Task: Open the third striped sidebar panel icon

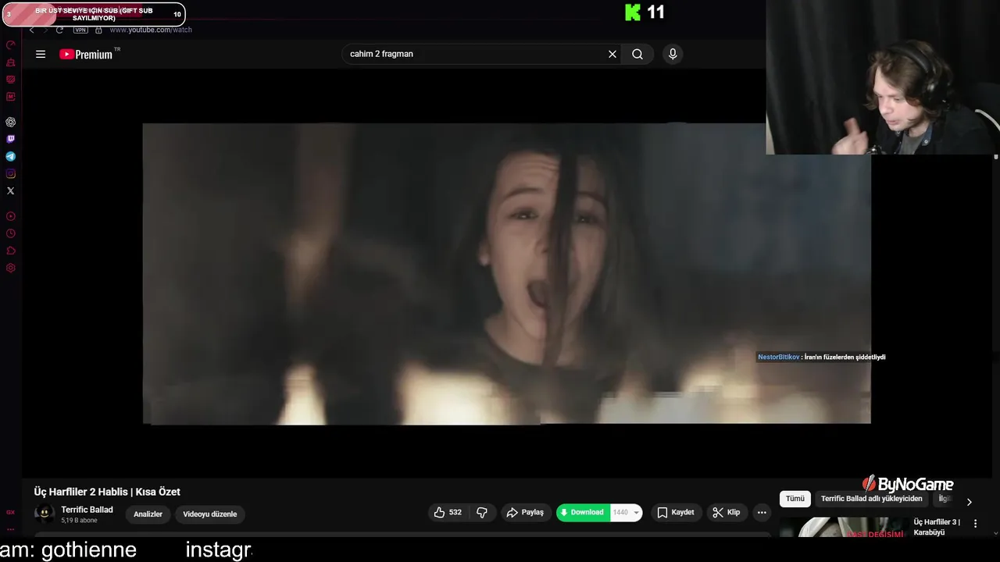Action: click(x=10, y=80)
